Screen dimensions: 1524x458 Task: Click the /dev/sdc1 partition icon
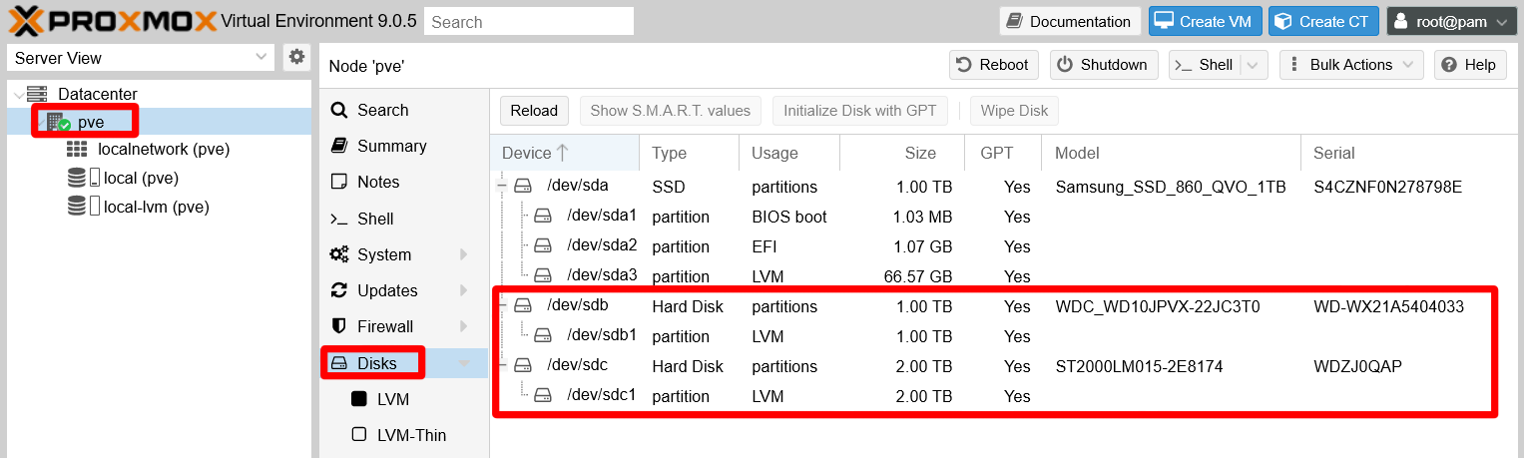(543, 396)
